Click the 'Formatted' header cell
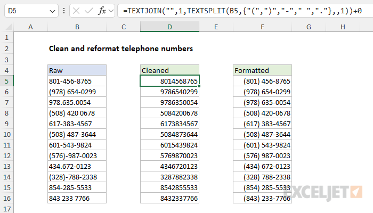The height and width of the screenshot is (213, 373). point(262,70)
